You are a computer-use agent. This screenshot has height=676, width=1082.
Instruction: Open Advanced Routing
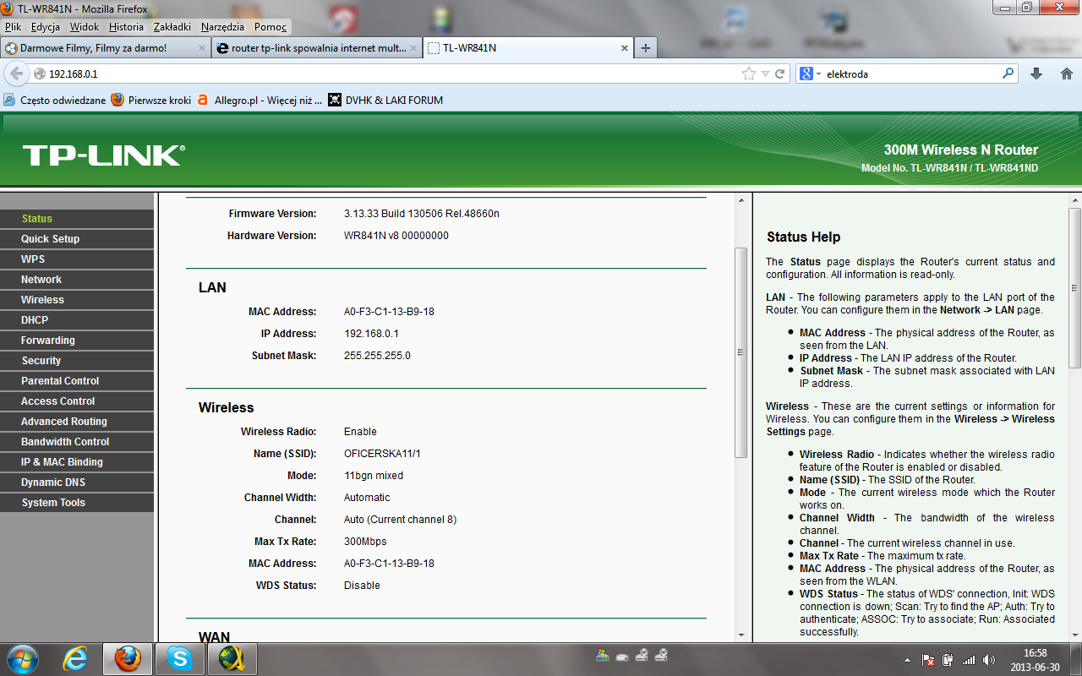(x=77, y=422)
